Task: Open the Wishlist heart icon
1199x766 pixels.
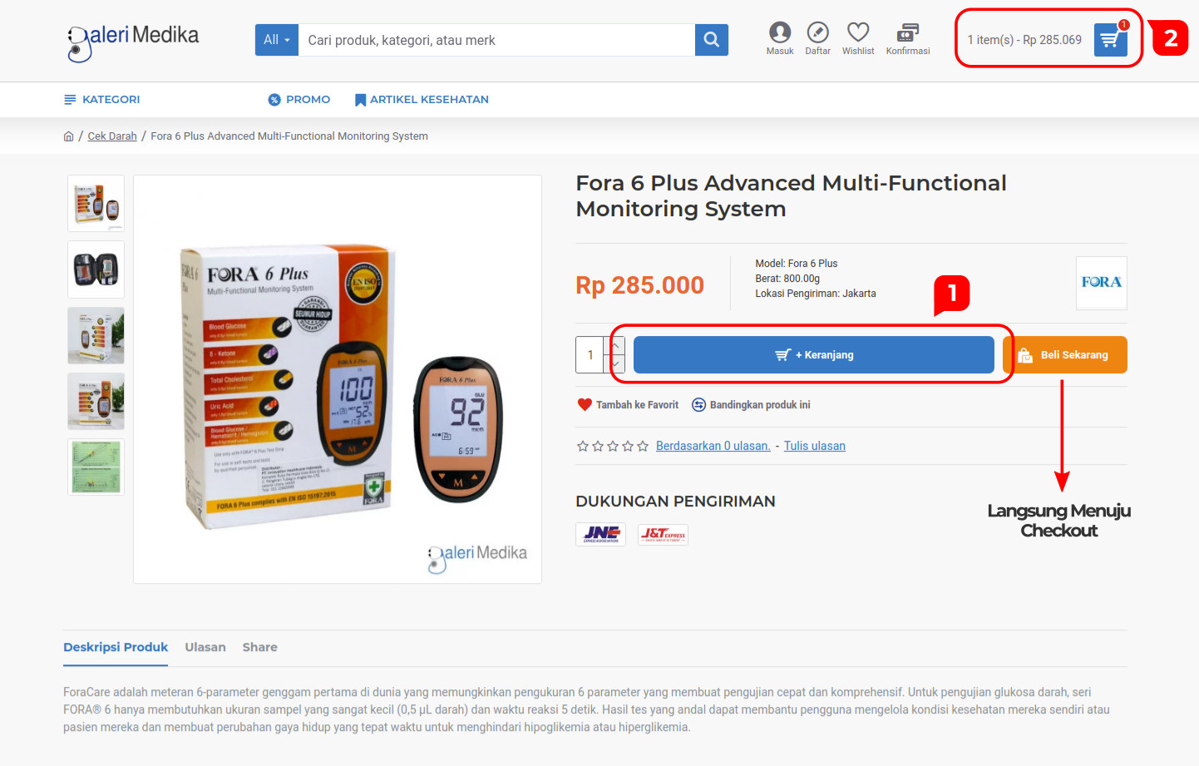Action: coord(858,33)
